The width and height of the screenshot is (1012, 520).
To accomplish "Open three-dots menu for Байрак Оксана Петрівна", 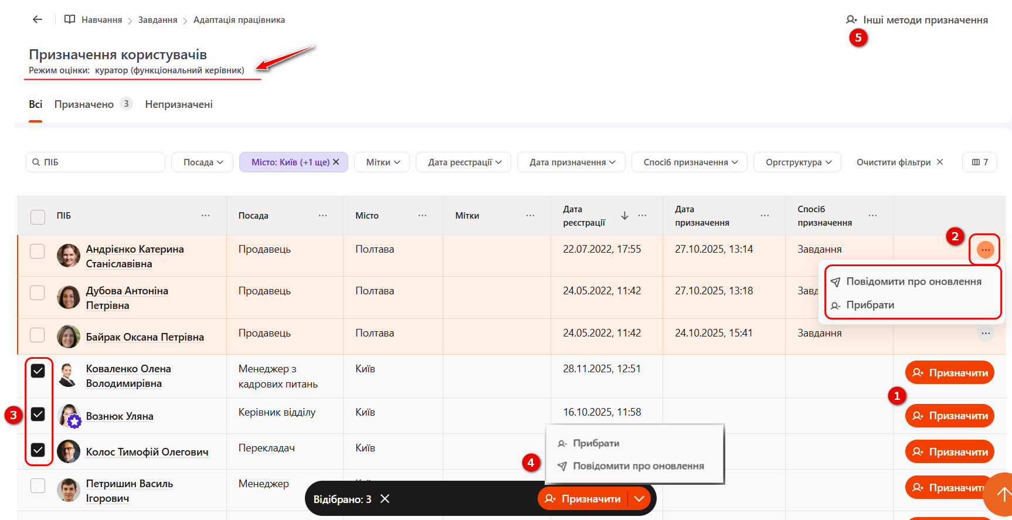I will (985, 334).
